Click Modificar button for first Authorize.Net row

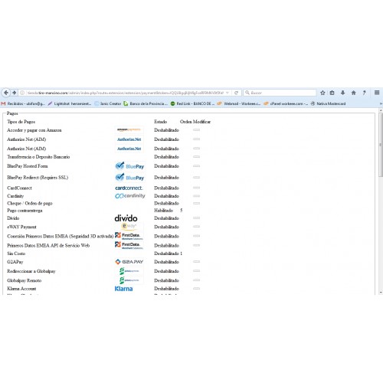pos(196,139)
